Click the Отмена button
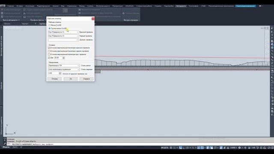The image size is (274, 154). (54, 79)
